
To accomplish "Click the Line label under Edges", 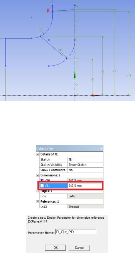I will (43, 196).
